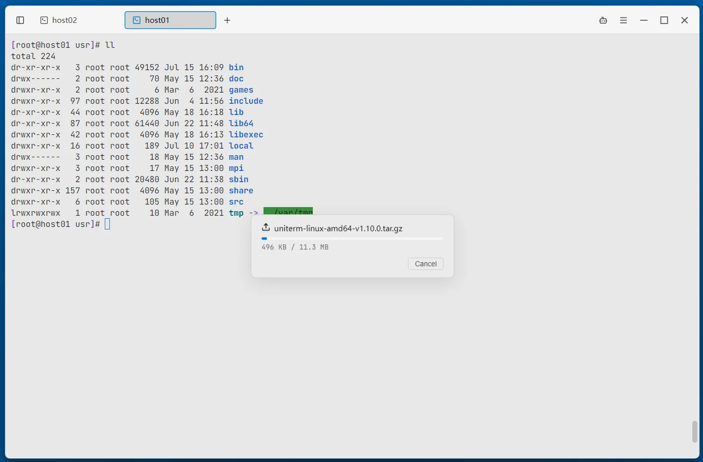This screenshot has height=462, width=703.
Task: Select the host01 tab
Action: [x=170, y=20]
